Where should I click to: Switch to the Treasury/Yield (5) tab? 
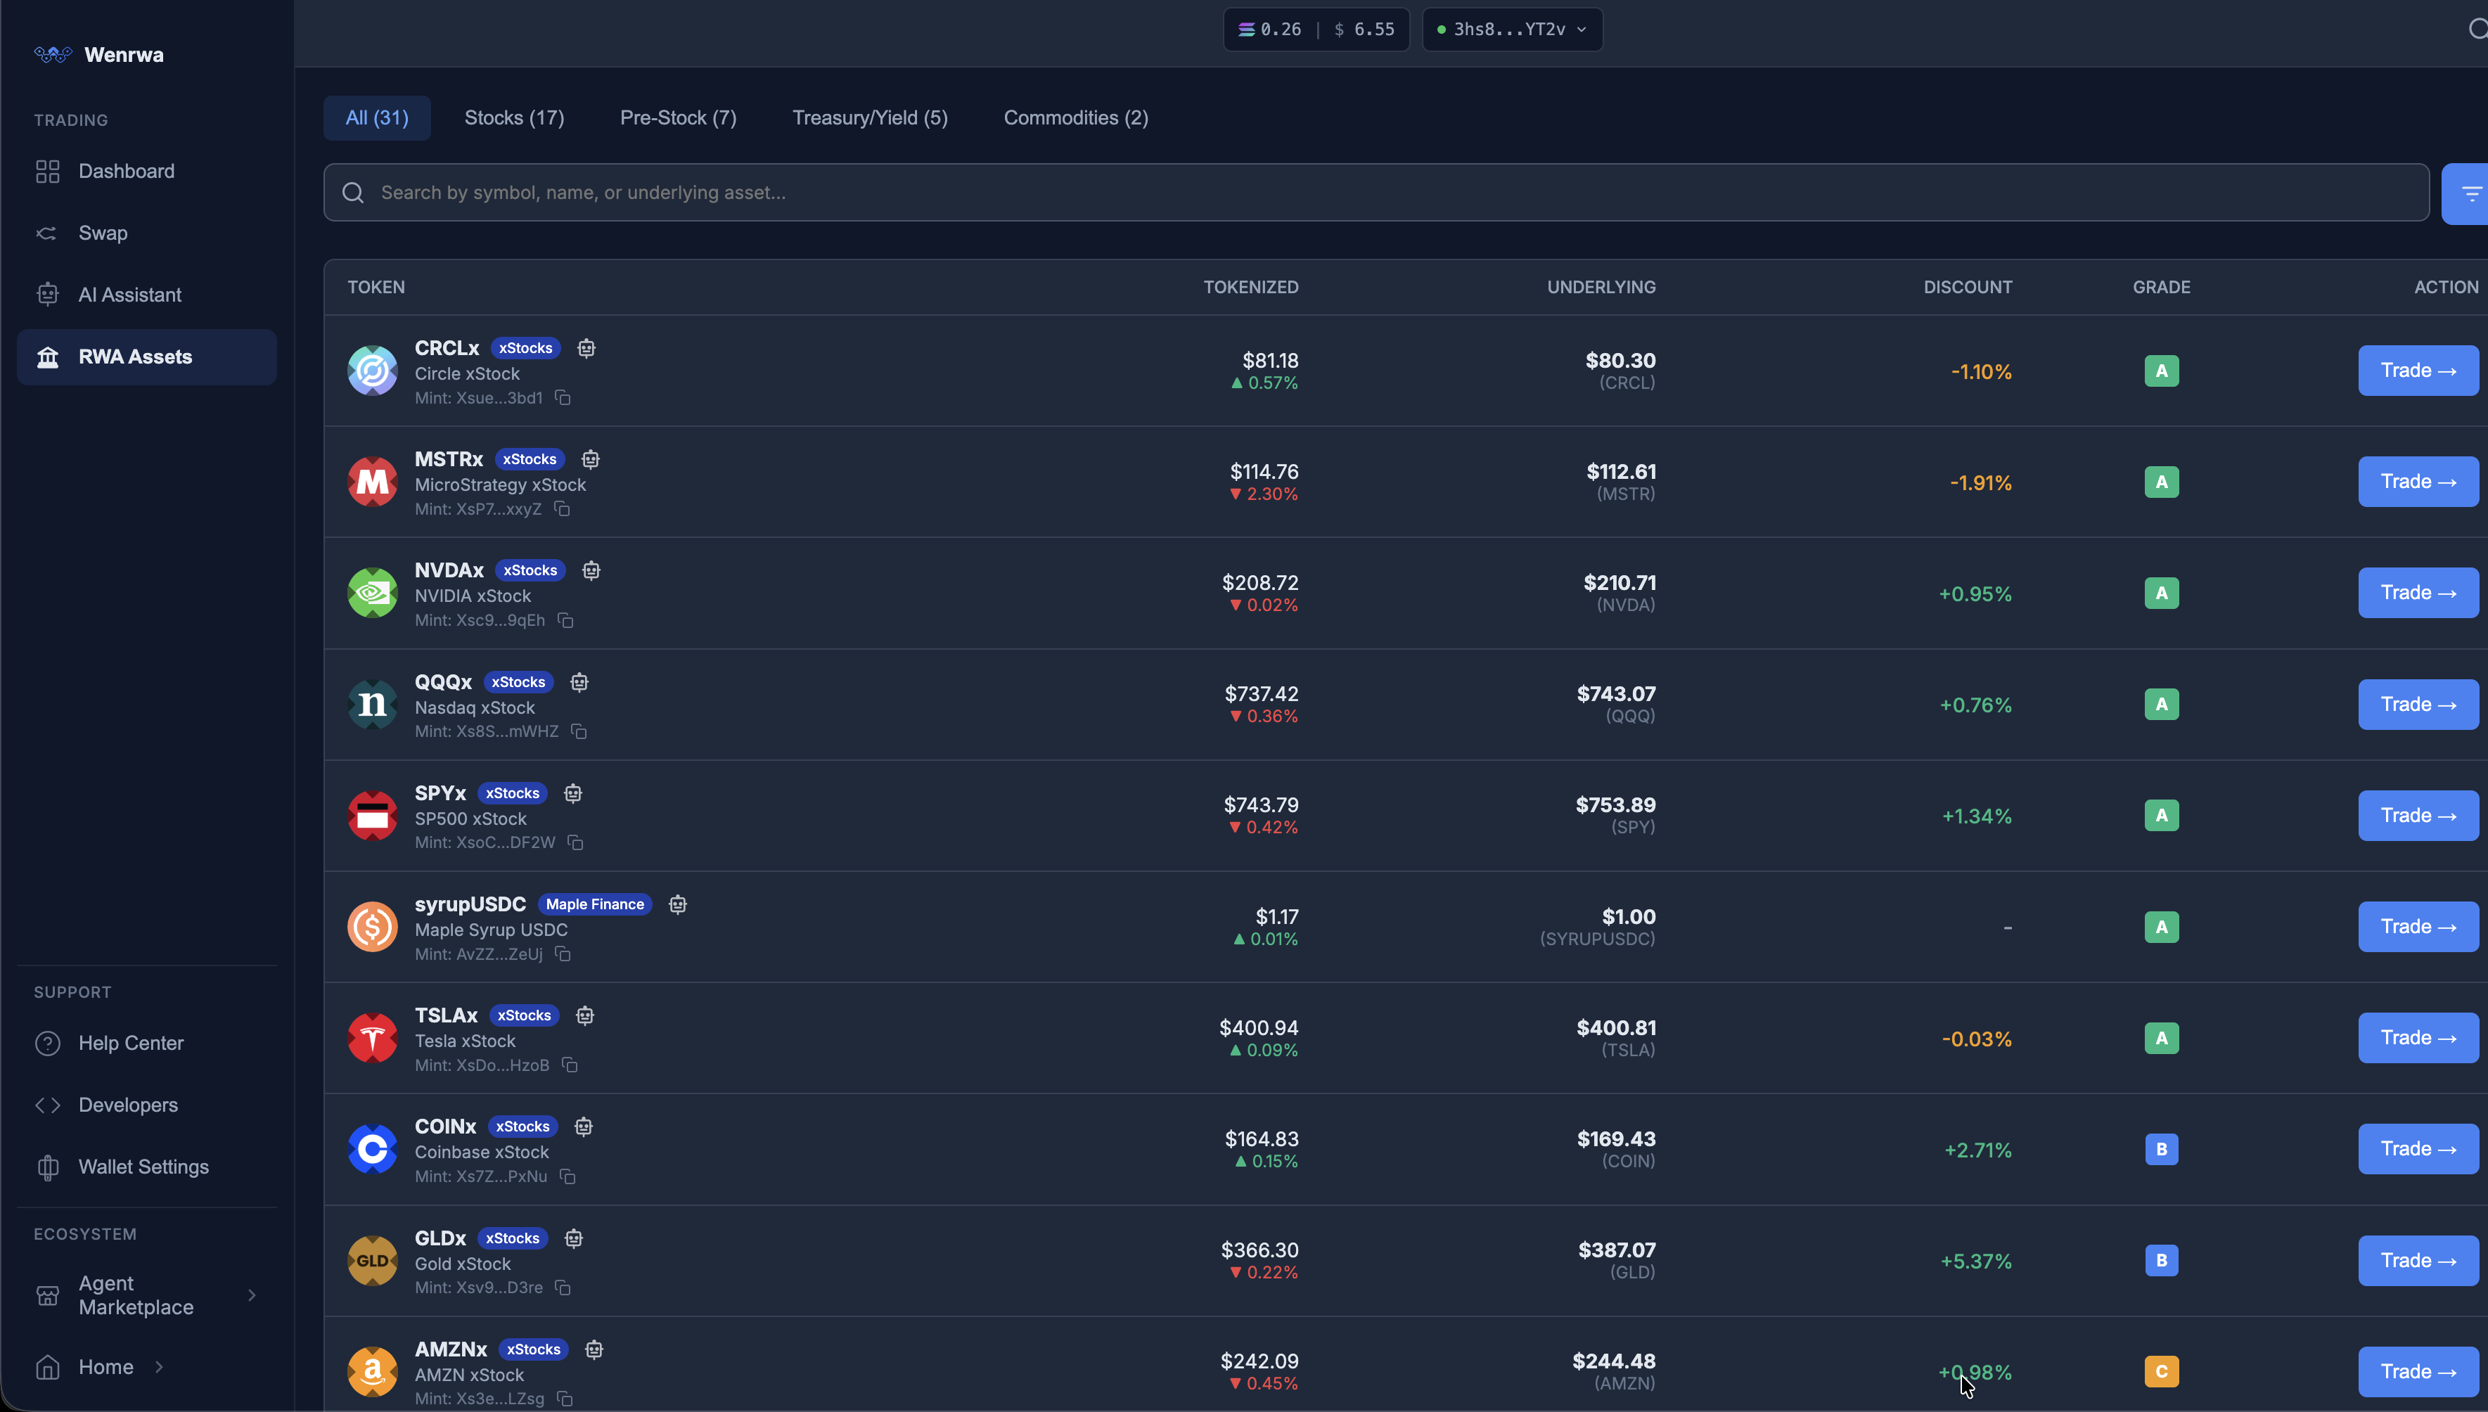click(870, 118)
